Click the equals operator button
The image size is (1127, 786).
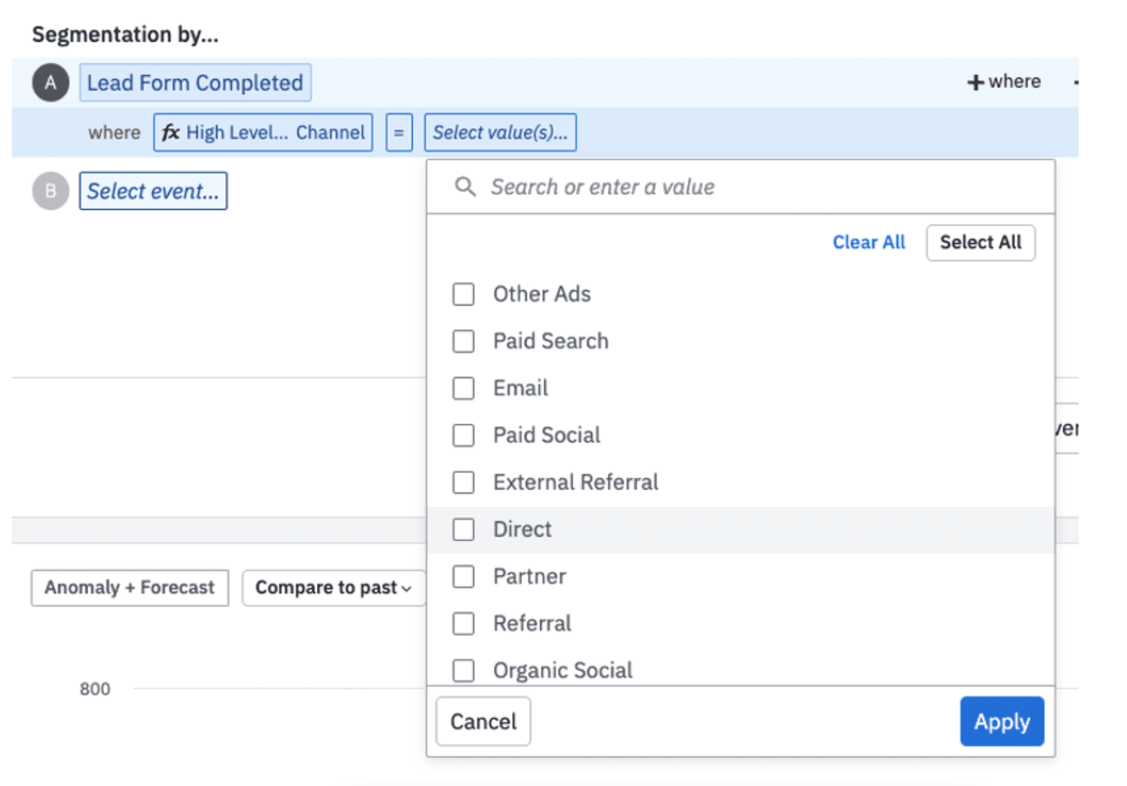398,132
